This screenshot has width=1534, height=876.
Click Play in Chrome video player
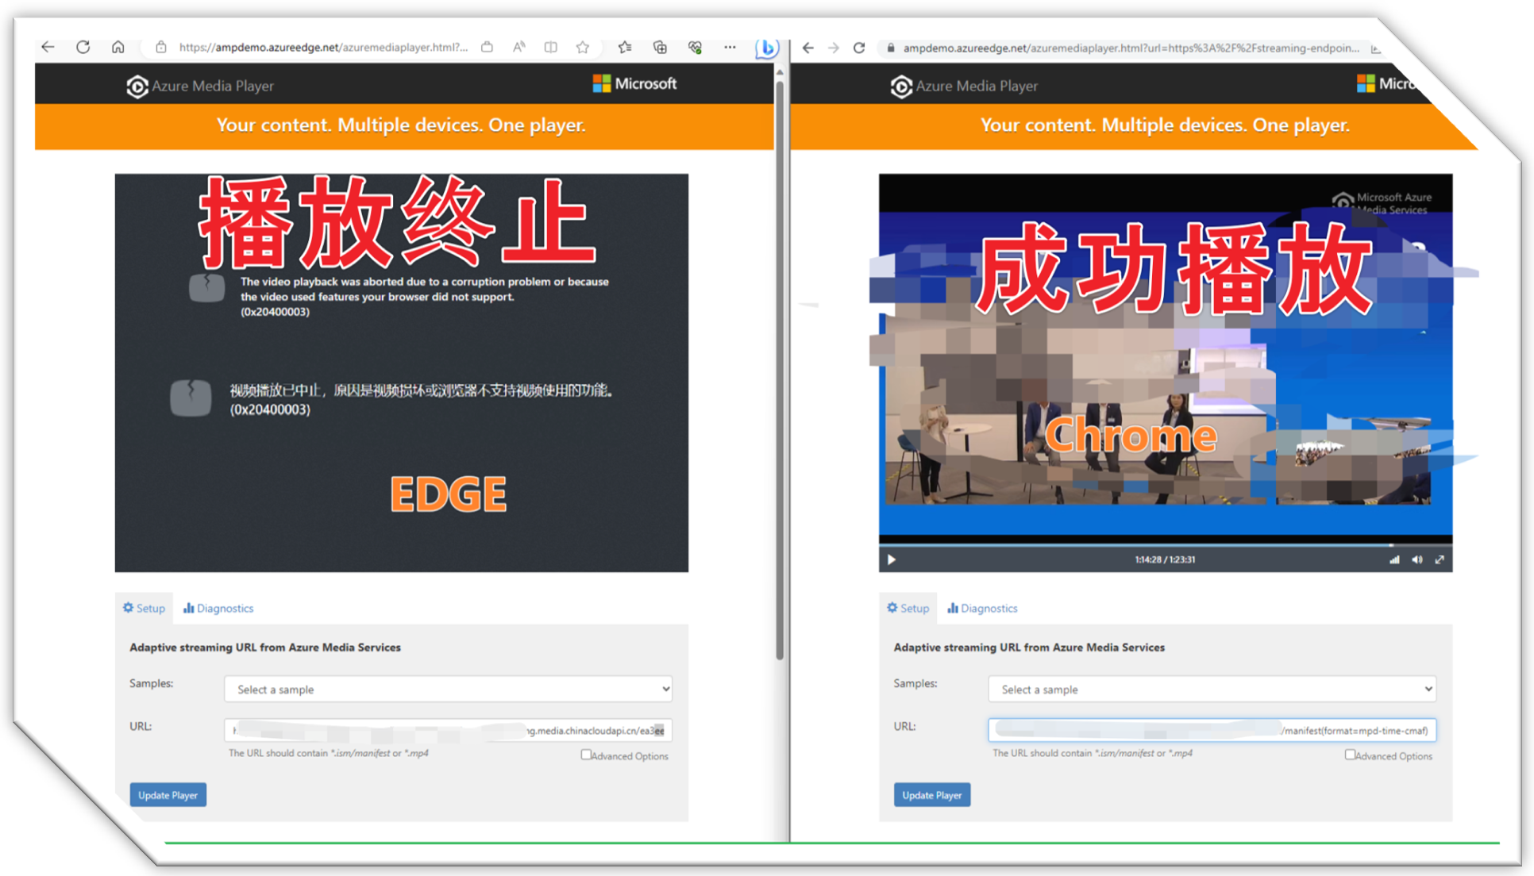[x=892, y=559]
